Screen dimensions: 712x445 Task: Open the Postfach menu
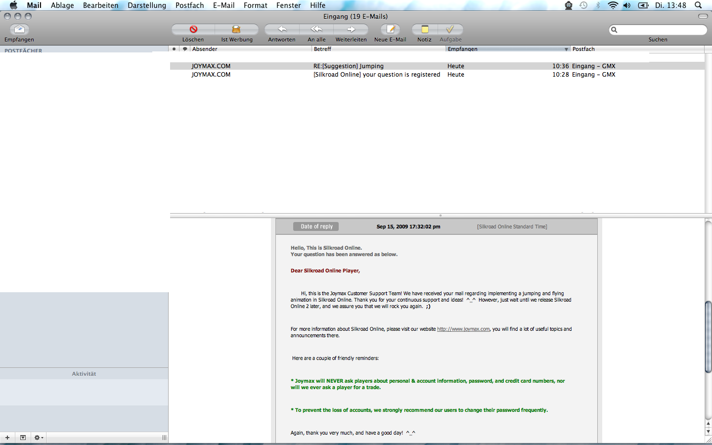pos(189,5)
